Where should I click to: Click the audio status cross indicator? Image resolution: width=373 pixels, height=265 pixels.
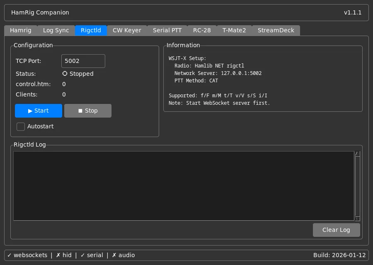pos(114,255)
